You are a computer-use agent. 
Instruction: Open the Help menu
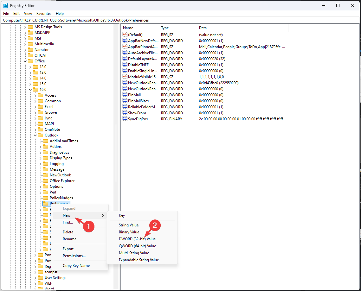click(60, 14)
